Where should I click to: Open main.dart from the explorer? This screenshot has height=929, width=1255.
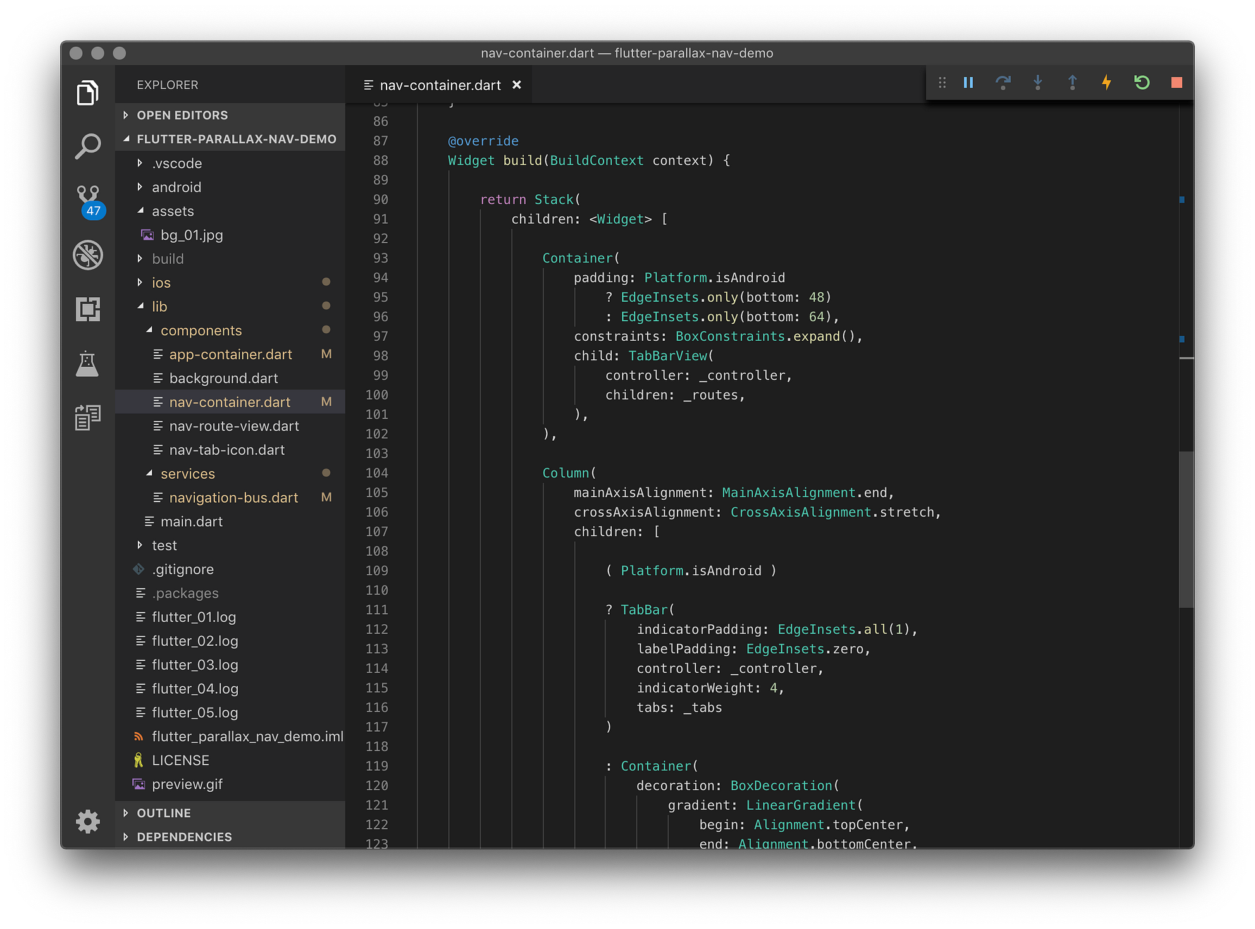tap(192, 521)
